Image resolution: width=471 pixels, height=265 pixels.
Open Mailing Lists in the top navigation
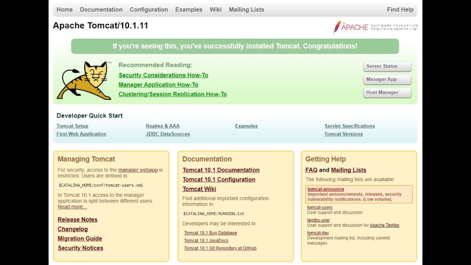[247, 10]
